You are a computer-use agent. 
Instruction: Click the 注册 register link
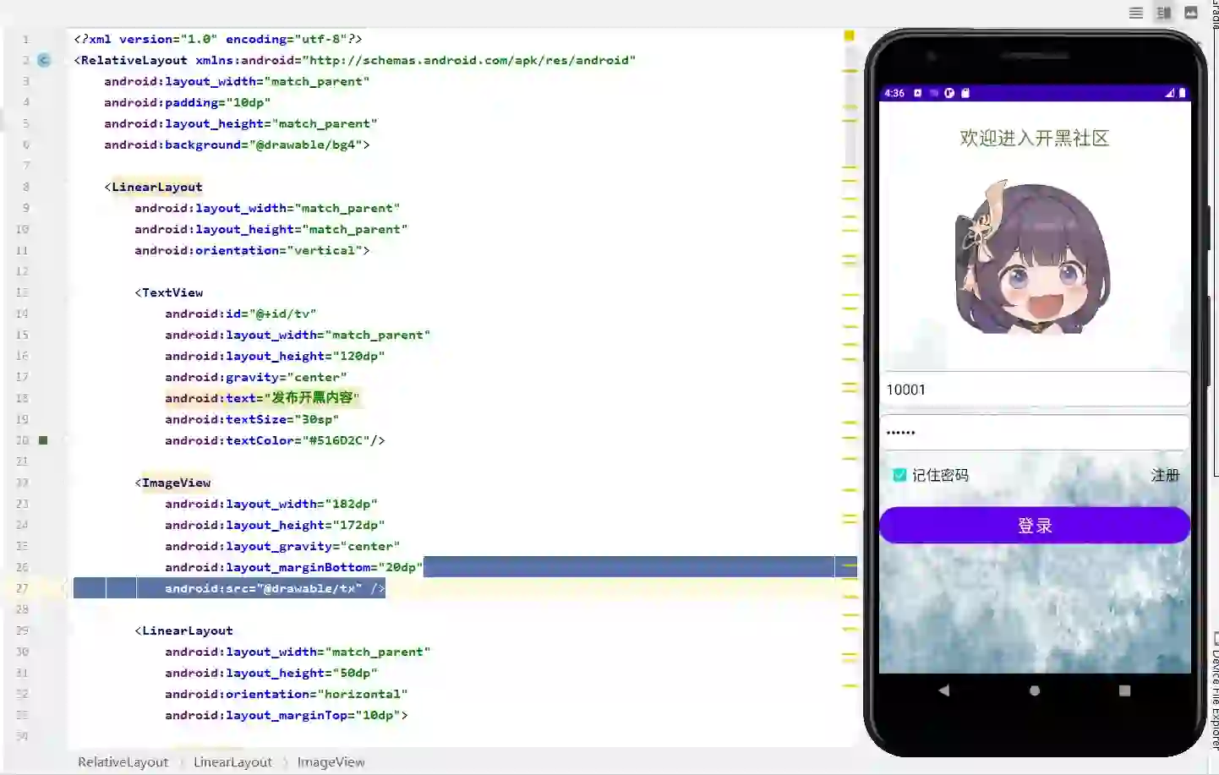pyautogui.click(x=1165, y=475)
